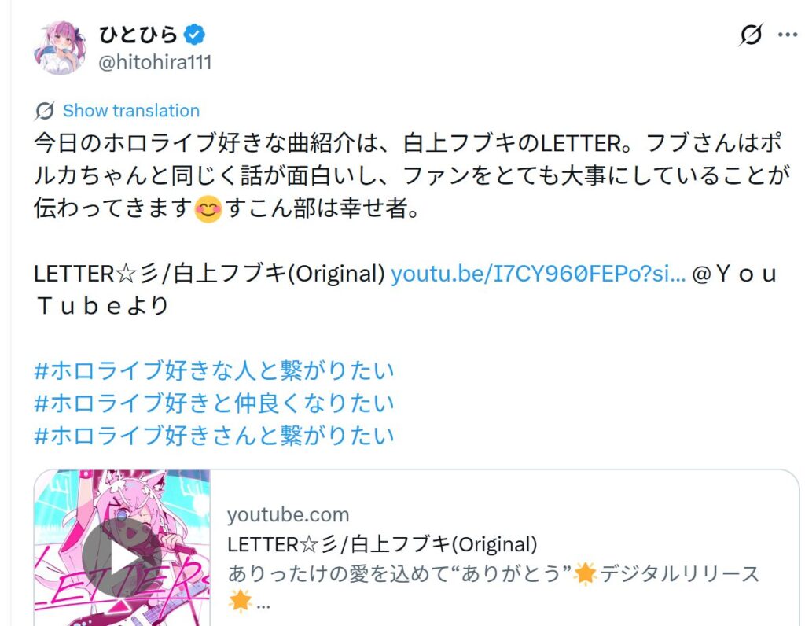Click the smiling emoji in the tweet

[208, 209]
